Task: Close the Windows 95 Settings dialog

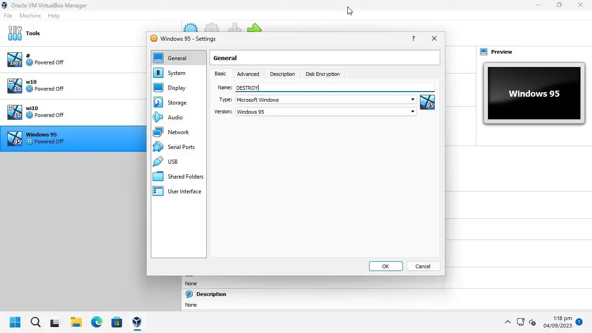Action: (x=434, y=38)
